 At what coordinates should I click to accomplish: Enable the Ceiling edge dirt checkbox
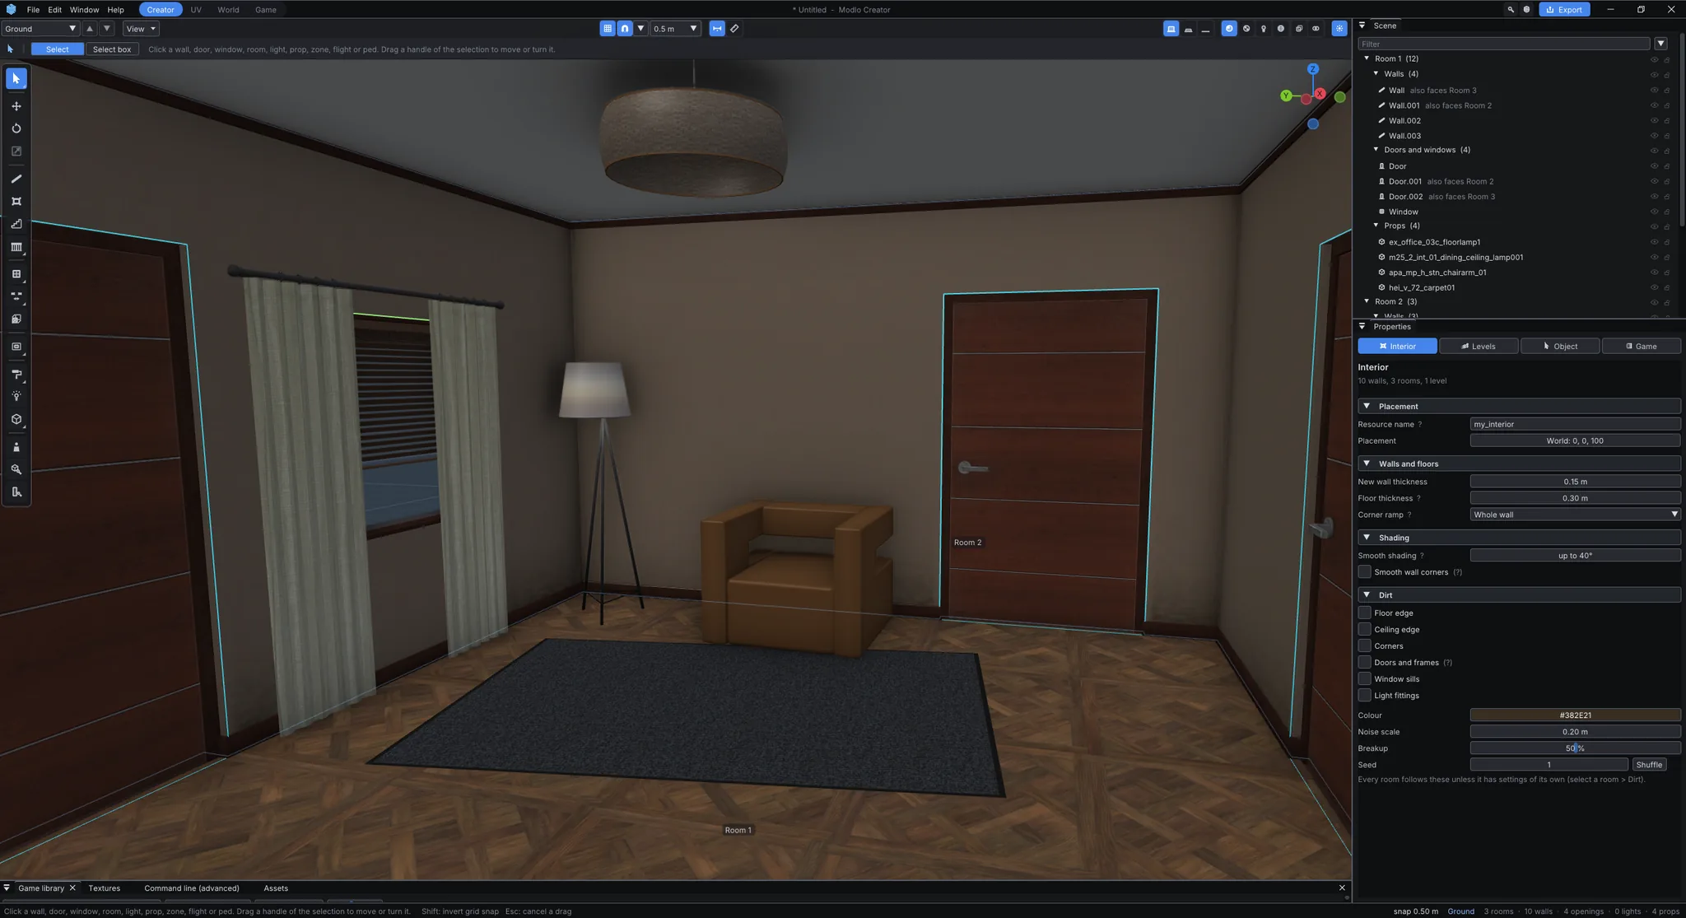1365,630
